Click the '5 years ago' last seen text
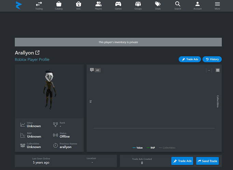This screenshot has width=233, height=170. pos(41,163)
